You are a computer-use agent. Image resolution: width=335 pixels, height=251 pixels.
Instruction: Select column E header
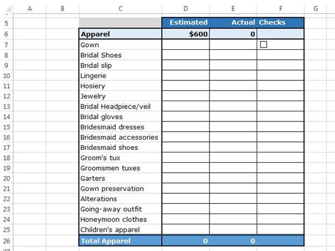coord(233,9)
